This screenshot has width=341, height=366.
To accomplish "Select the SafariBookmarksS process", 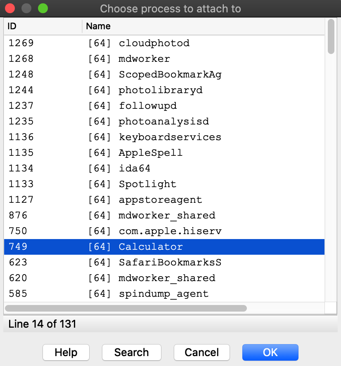I will point(170,263).
